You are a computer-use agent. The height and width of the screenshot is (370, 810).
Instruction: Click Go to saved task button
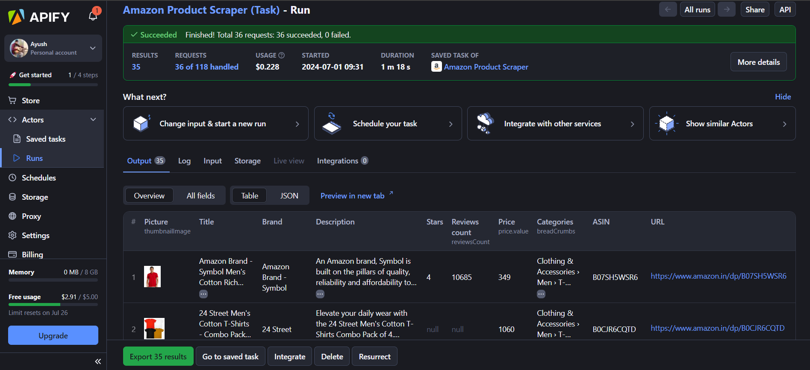click(230, 356)
